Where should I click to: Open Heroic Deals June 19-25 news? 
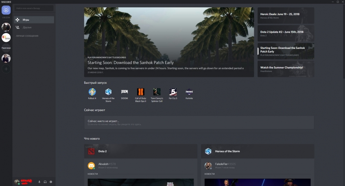click(286, 15)
